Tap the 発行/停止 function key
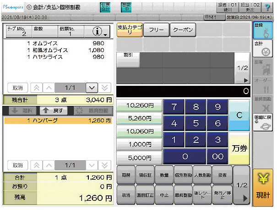 223,195
